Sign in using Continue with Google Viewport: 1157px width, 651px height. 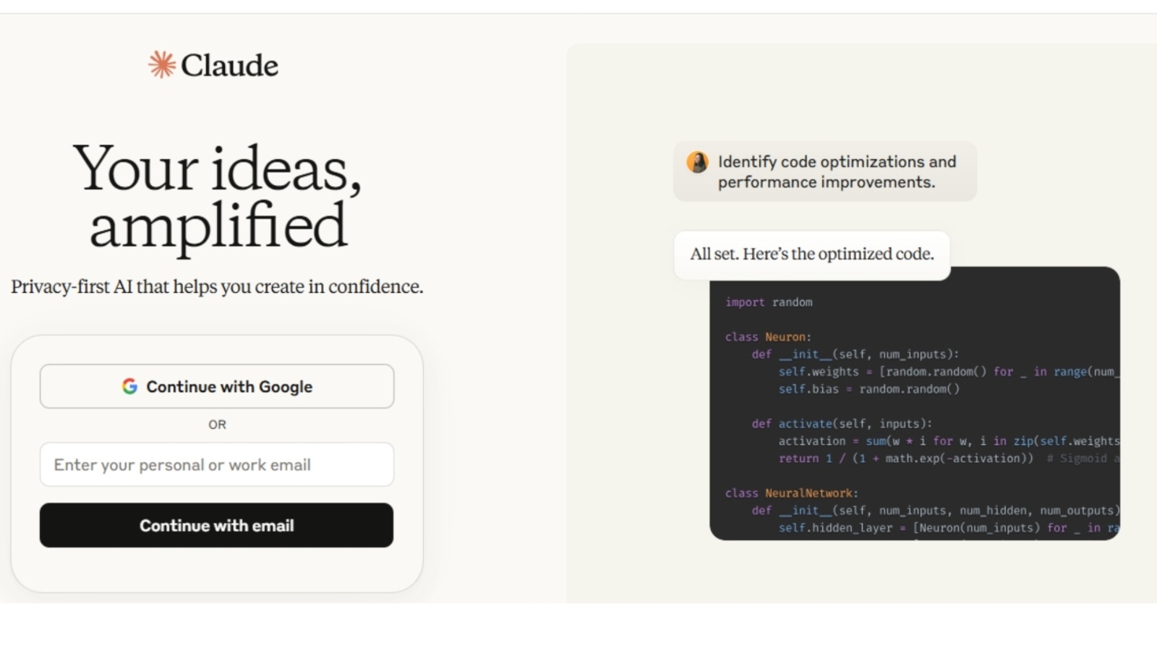click(x=217, y=386)
